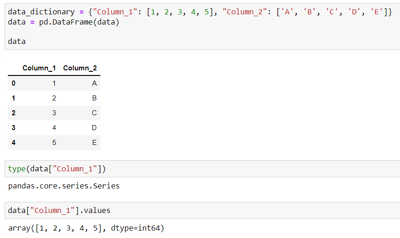Click cell value E in Column_2
This screenshot has width=400, height=238.
94,143
